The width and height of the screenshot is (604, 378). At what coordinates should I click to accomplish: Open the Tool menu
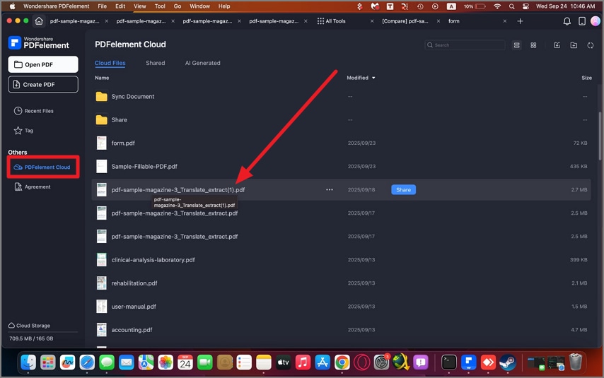160,6
